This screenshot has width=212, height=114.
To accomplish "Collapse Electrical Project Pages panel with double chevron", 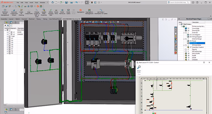I will click(x=179, y=19).
